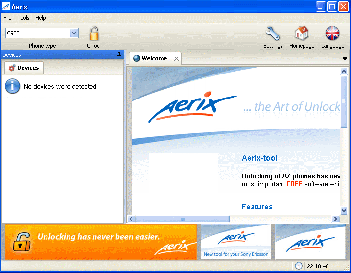The width and height of the screenshot is (351, 273).
Task: Switch to the Welcome tab
Action: pyautogui.click(x=154, y=58)
